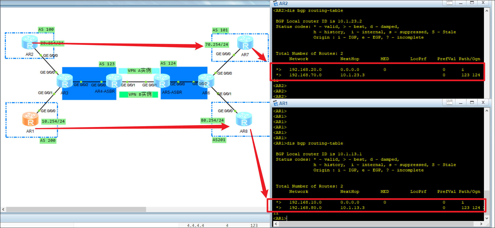Select the AR7 router icon
495x228 pixels.
(245, 42)
